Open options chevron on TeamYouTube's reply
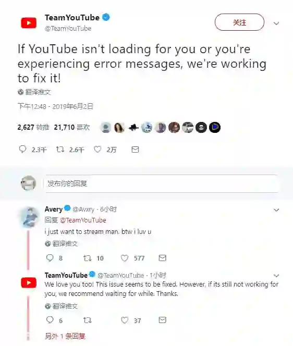Image resolution: width=293 pixels, height=346 pixels. pyautogui.click(x=276, y=275)
